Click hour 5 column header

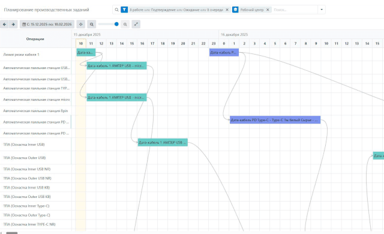click(x=275, y=43)
